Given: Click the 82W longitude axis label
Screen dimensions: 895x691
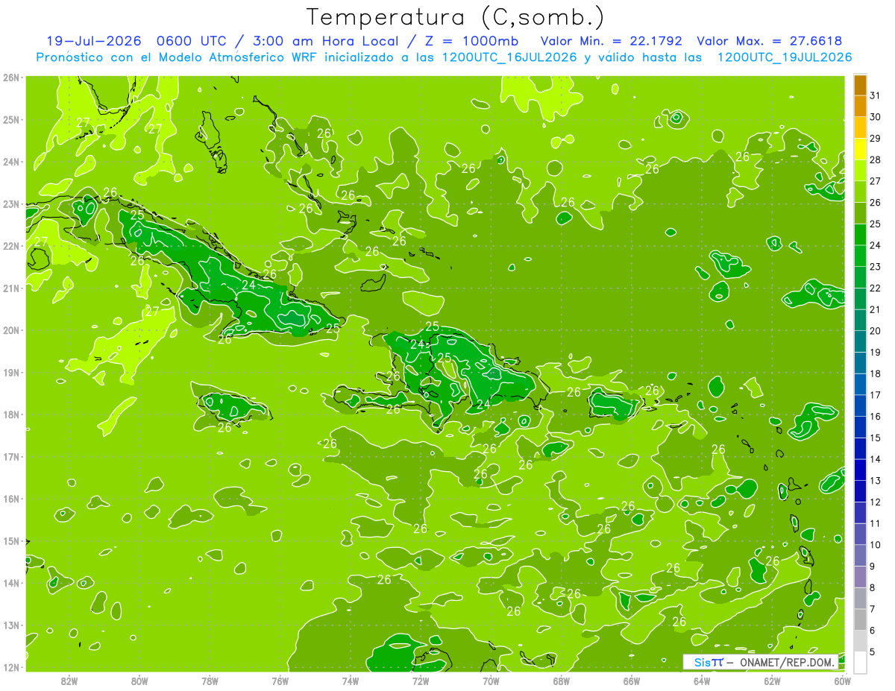Looking at the screenshot, I should tap(69, 681).
